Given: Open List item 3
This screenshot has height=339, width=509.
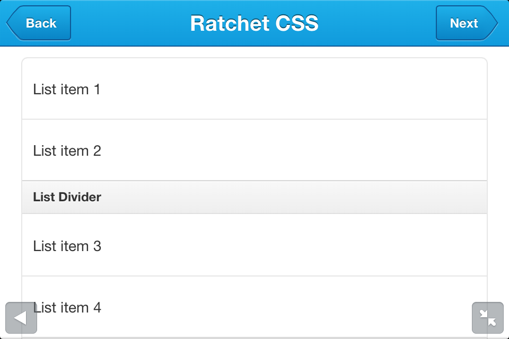Looking at the screenshot, I should [254, 245].
